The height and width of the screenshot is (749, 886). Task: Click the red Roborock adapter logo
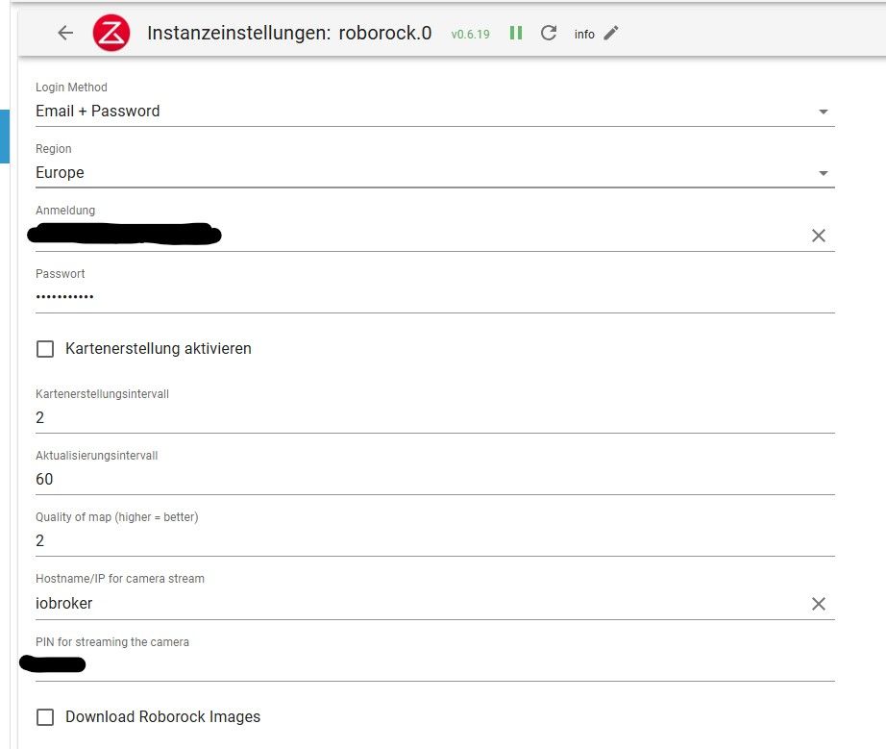[x=111, y=34]
